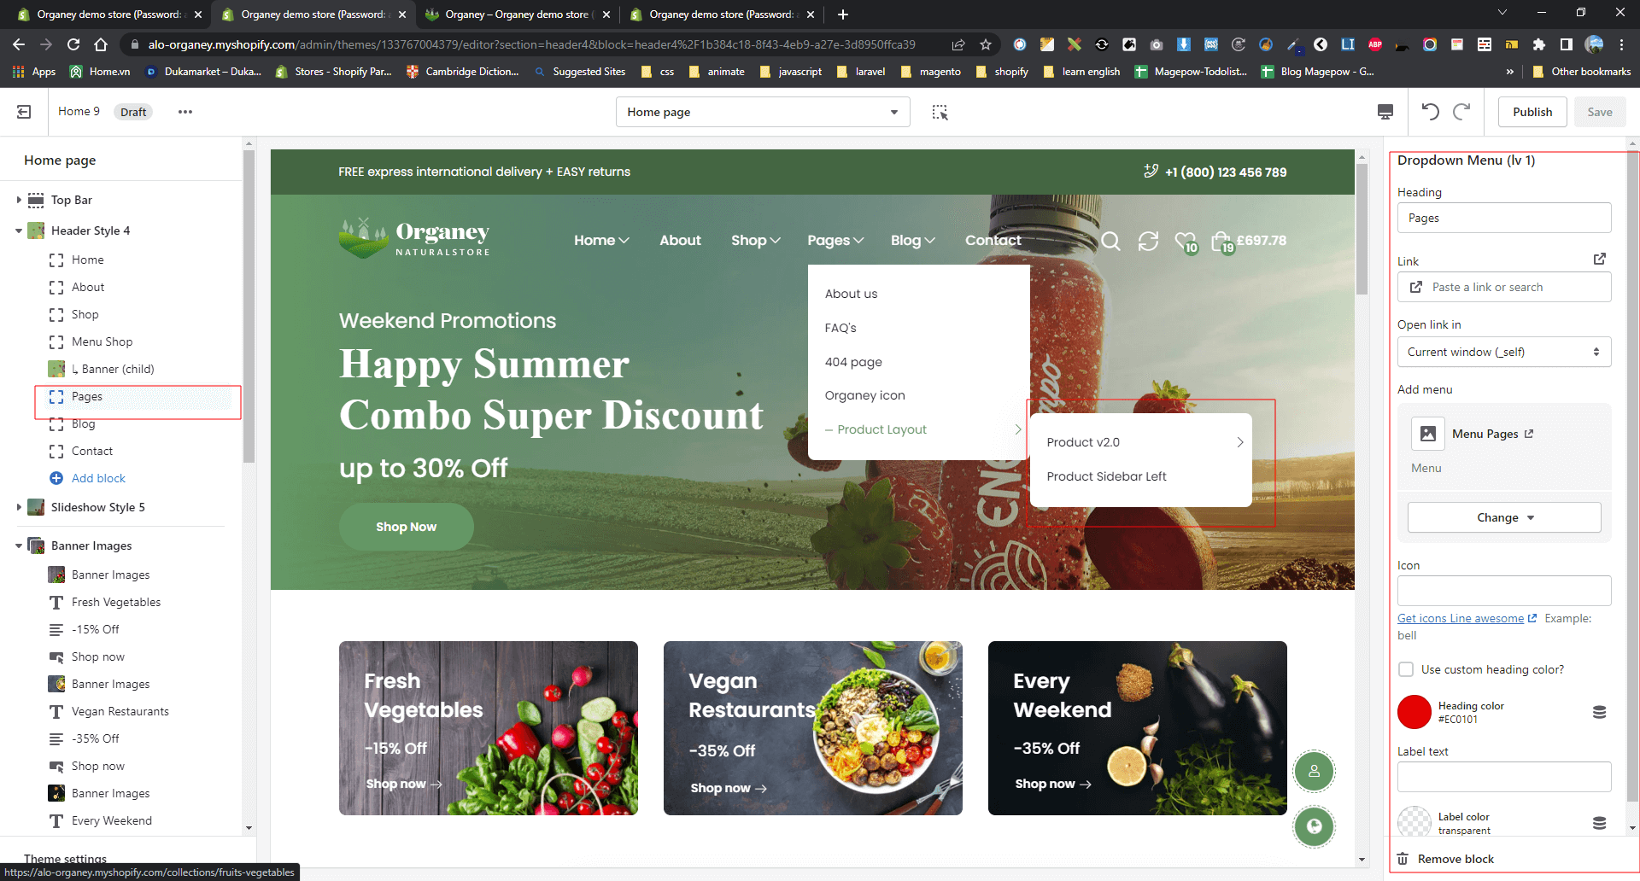Viewport: 1640px width, 881px height.
Task: Click the undo arrow icon
Action: click(1430, 112)
